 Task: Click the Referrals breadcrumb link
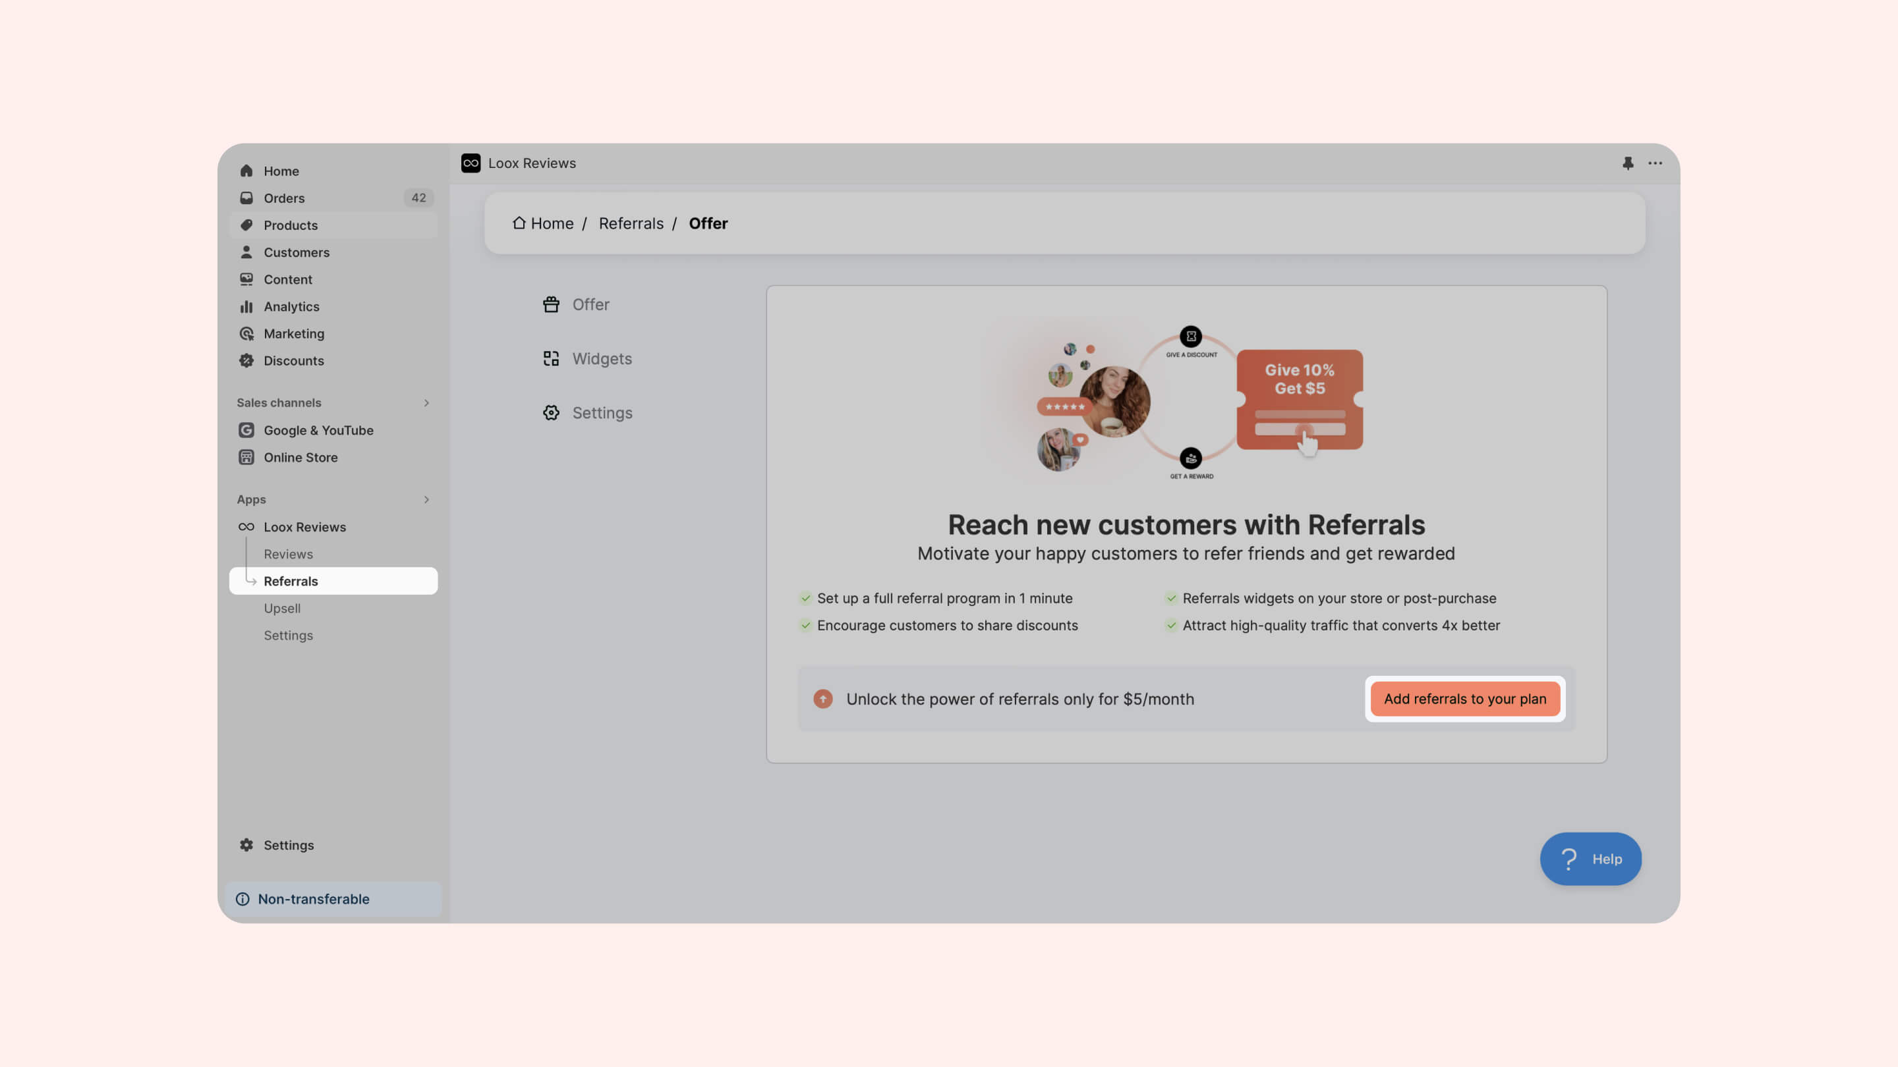pos(631,223)
